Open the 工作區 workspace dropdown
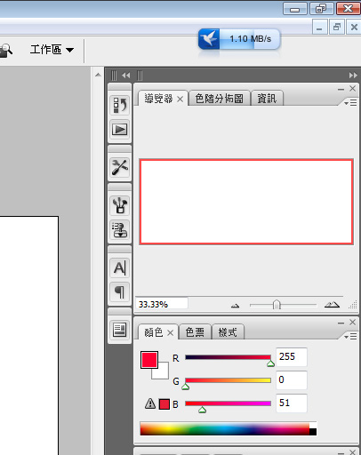361x455 pixels. pos(52,50)
